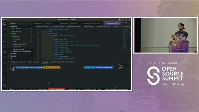Click the terminal scrollbar thumb

(116, 87)
